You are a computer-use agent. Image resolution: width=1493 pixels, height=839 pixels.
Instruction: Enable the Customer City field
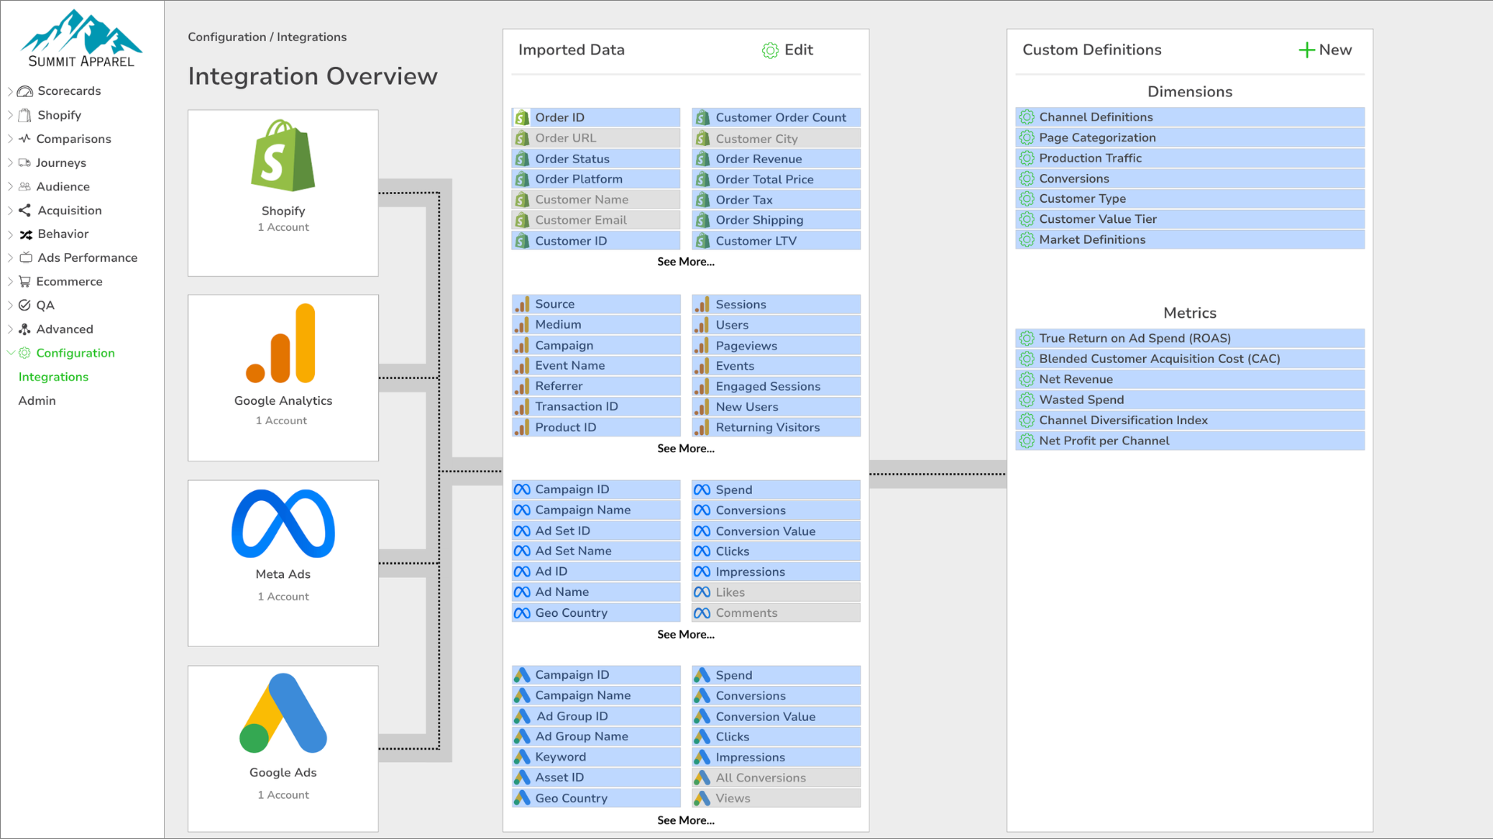coord(775,138)
